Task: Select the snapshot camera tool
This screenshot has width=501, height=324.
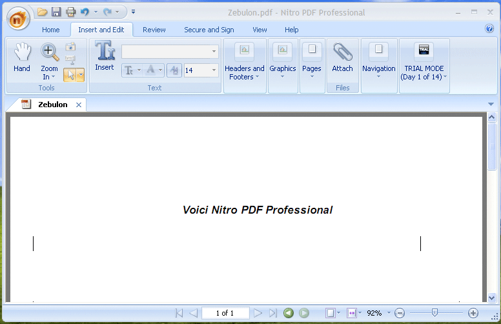Action: pos(70,47)
